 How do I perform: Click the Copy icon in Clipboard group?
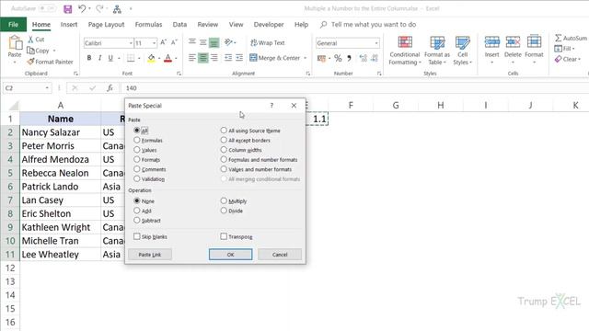[30, 51]
